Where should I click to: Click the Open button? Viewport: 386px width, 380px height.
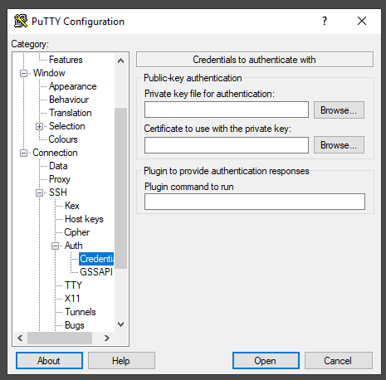[x=266, y=360]
